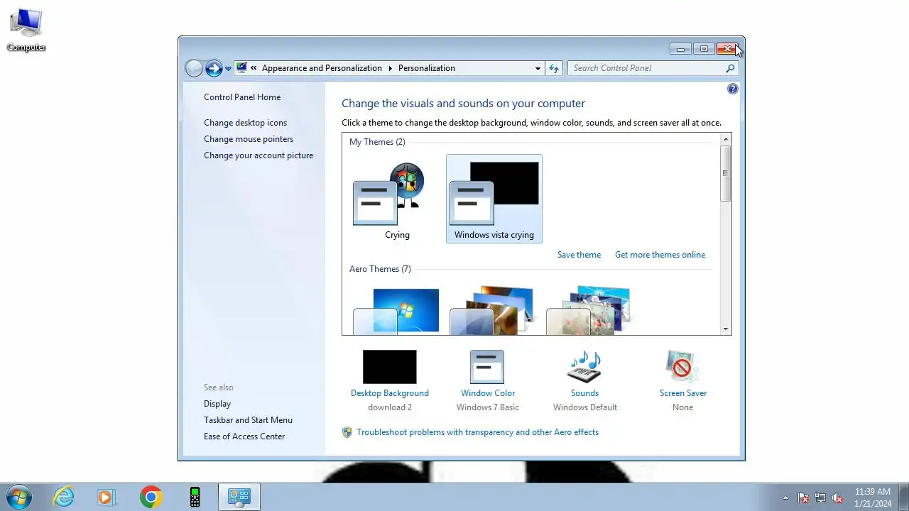
Task: Minimize the Personalization window
Action: click(680, 49)
